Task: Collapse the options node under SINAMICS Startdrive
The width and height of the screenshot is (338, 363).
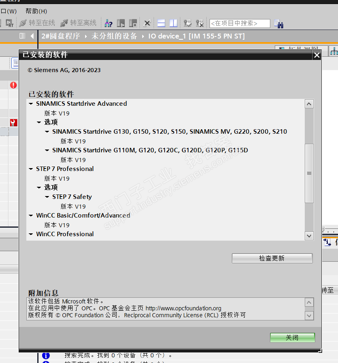Action: pos(39,122)
